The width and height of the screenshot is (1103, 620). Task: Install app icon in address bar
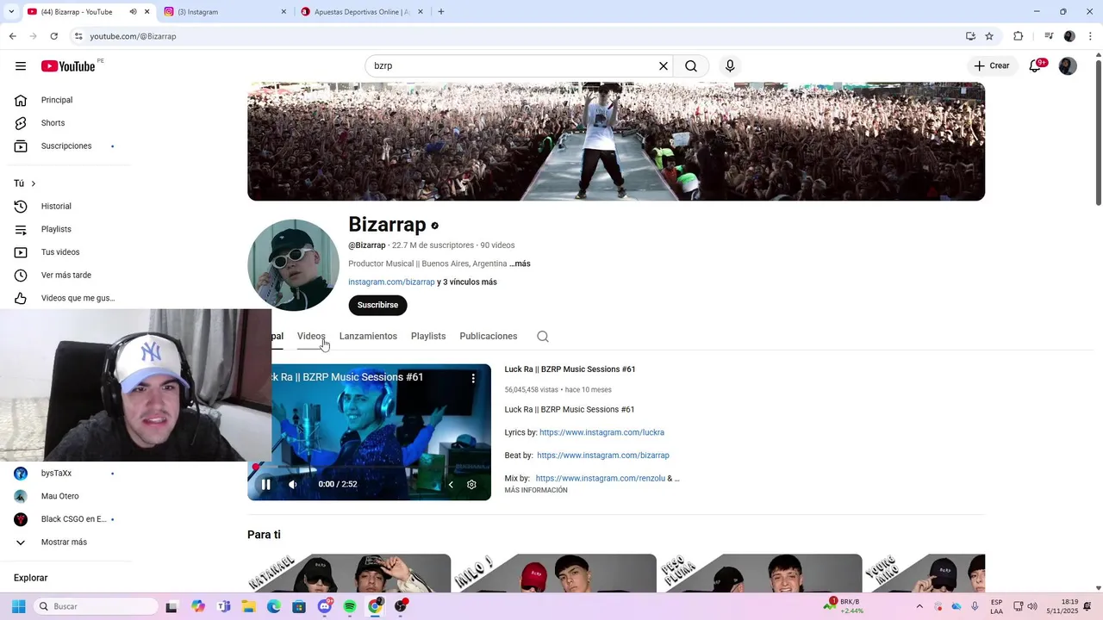coord(970,36)
